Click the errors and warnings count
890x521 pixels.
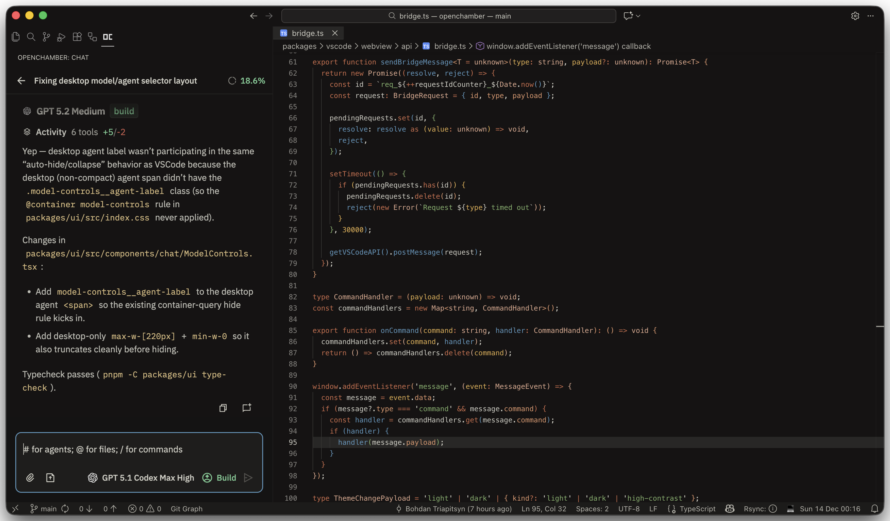(x=145, y=509)
